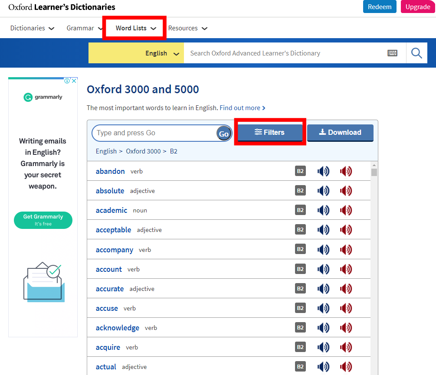Open the Word Lists menu
436x375 pixels.
pyautogui.click(x=136, y=28)
